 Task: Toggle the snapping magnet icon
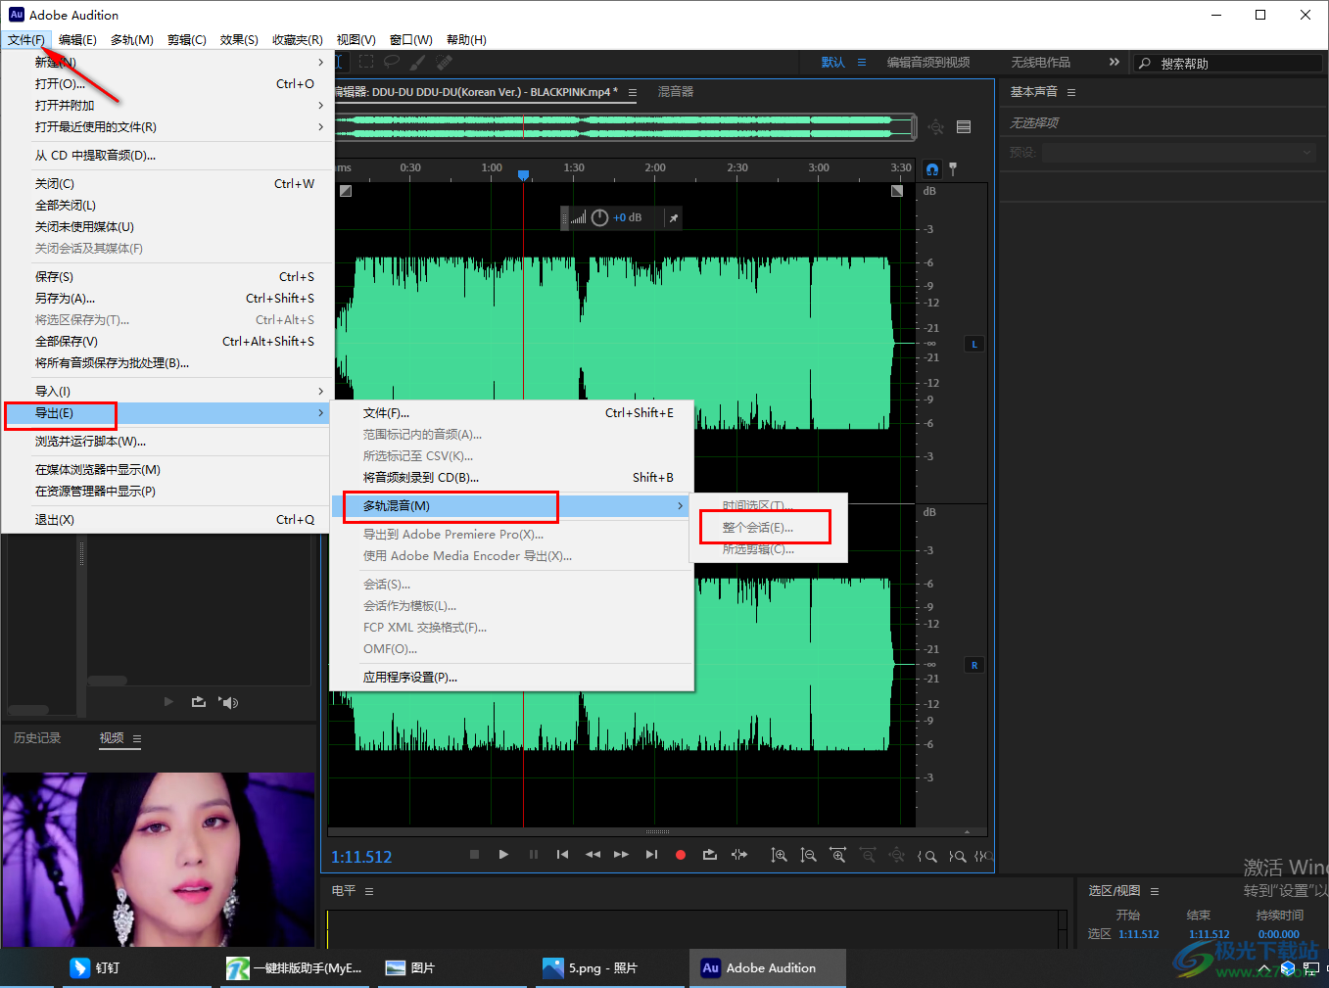(x=932, y=169)
